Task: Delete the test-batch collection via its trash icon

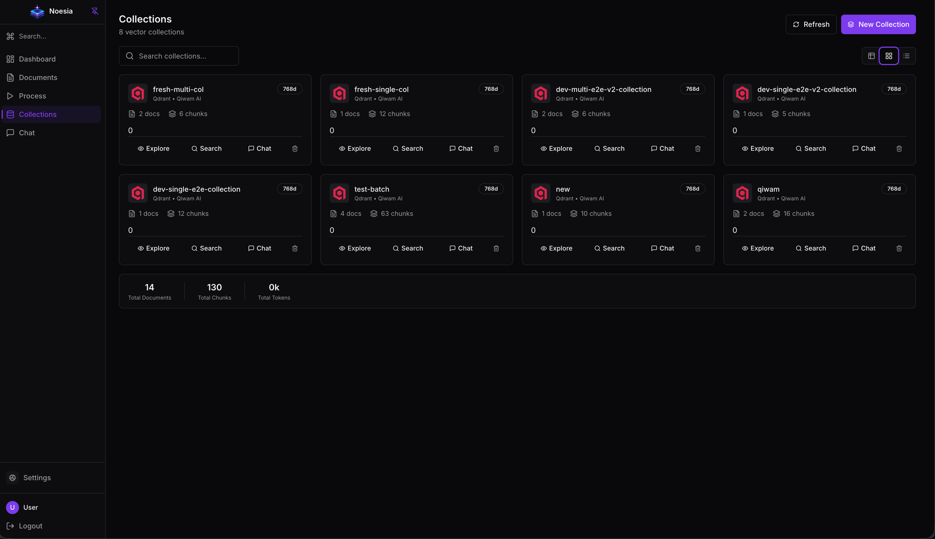Action: tap(496, 248)
